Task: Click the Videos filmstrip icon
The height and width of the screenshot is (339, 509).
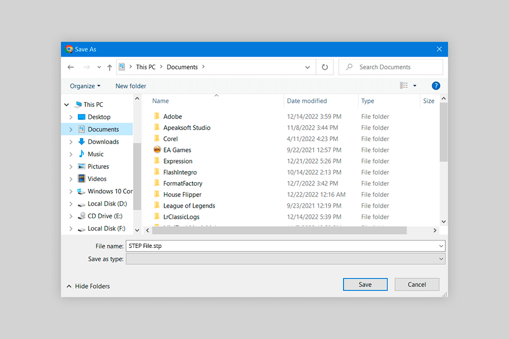Action: (x=82, y=179)
